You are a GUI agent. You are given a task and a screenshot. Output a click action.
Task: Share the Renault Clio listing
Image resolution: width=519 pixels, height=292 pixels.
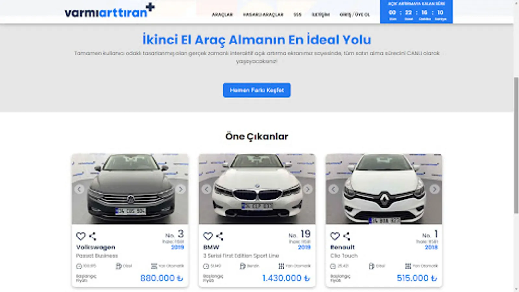click(346, 236)
